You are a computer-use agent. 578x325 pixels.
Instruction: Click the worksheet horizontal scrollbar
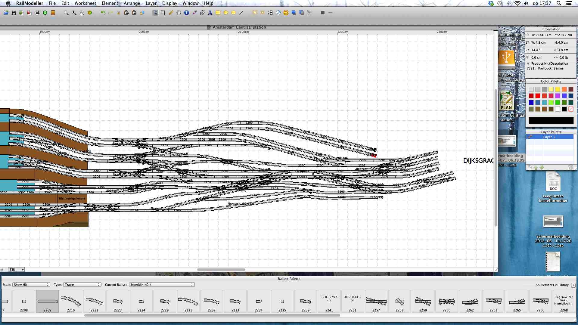[x=221, y=270]
